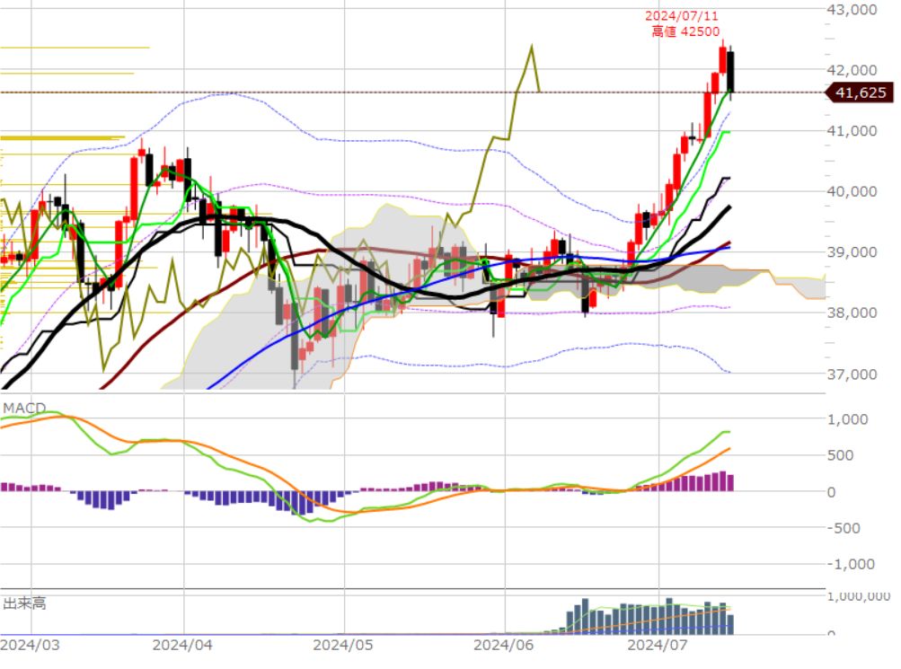Select the 2024/04 date axis label

point(182,645)
